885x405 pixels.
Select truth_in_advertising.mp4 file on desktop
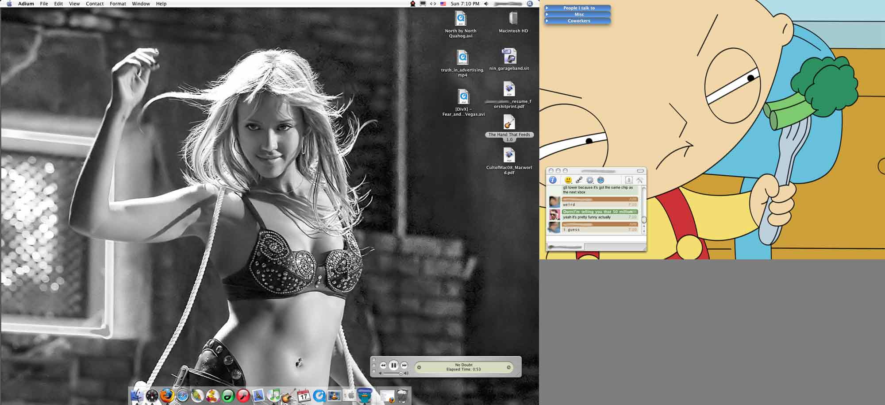point(462,63)
